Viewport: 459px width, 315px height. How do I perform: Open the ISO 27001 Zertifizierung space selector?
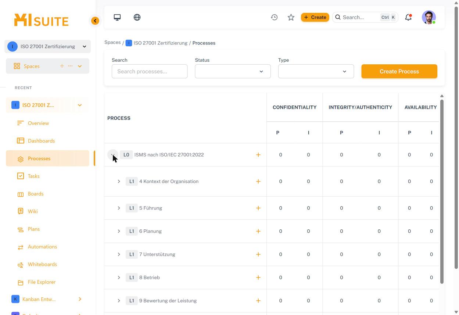click(x=48, y=47)
